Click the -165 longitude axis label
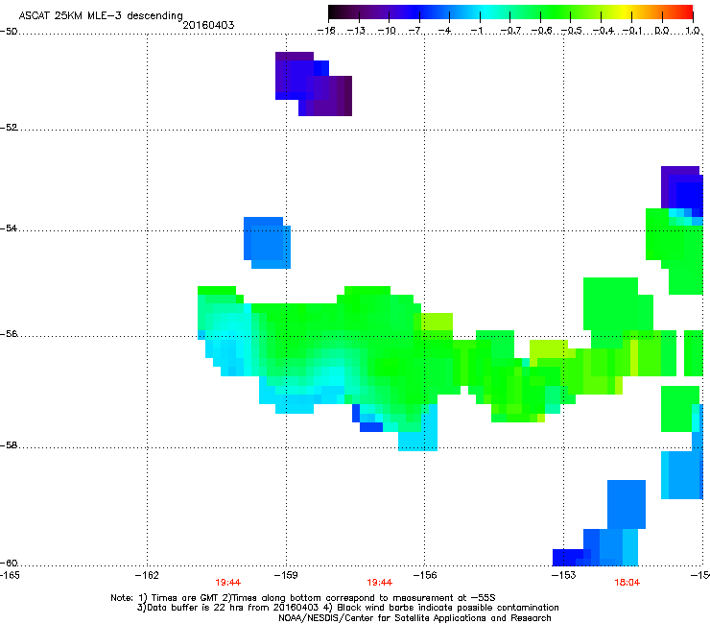The image size is (710, 624). click(x=10, y=575)
